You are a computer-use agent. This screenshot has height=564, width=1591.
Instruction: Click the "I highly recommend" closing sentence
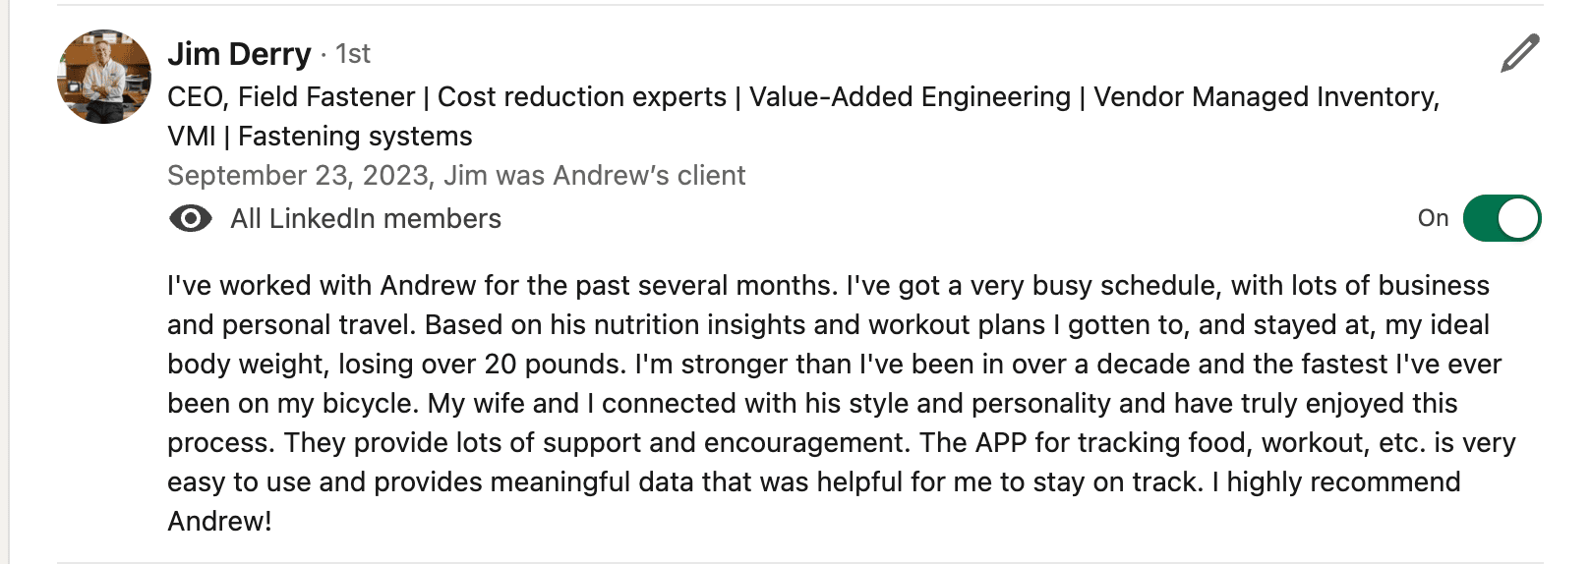pos(1343,482)
